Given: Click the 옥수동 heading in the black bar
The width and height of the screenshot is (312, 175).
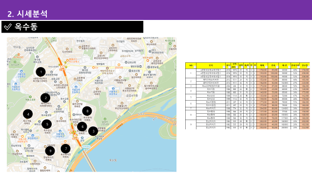Looking at the screenshot, I should point(26,27).
